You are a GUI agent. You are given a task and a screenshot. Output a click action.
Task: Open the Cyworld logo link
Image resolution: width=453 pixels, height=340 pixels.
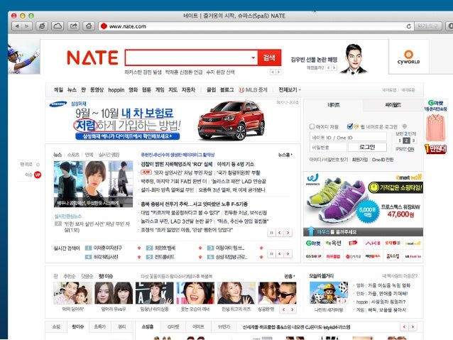pyautogui.click(x=408, y=57)
